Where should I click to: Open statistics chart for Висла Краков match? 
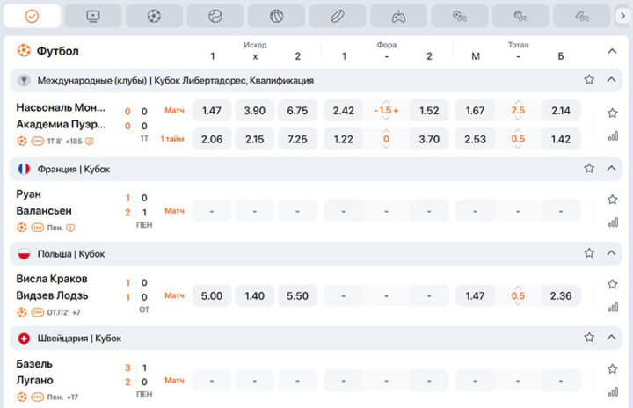click(612, 307)
